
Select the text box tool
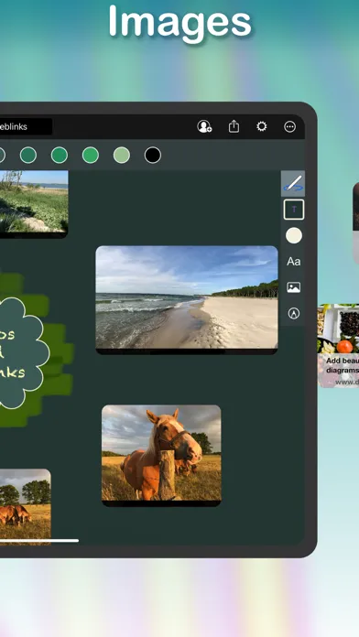(294, 210)
